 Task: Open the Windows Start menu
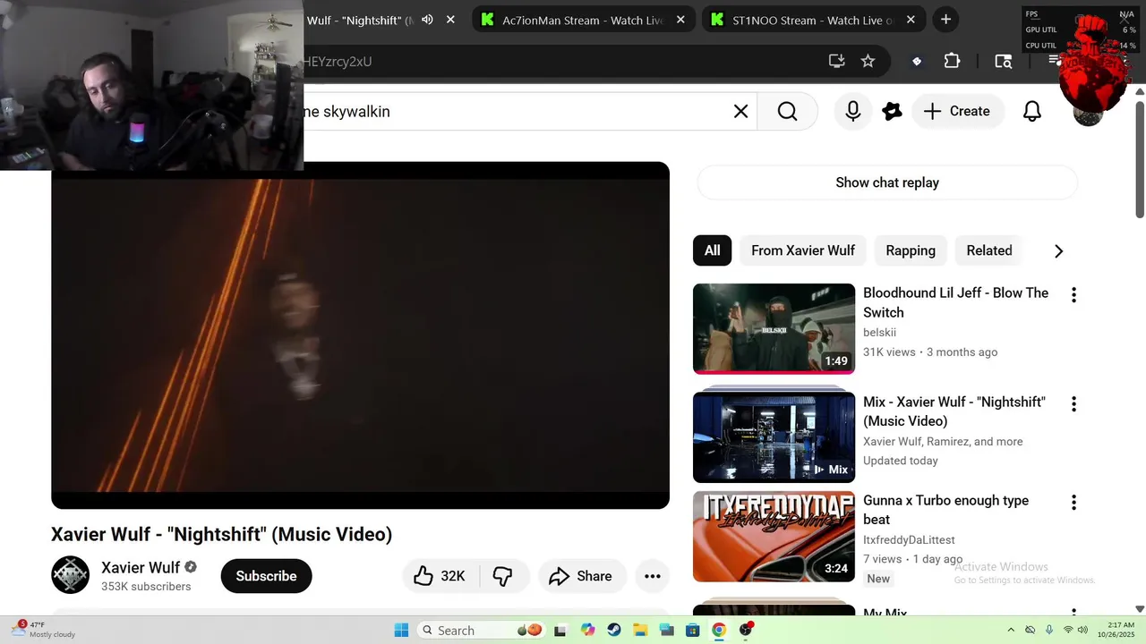401,630
